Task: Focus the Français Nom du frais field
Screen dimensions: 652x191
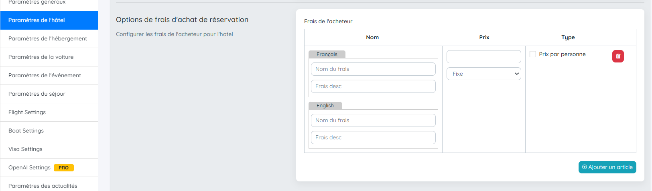Action: click(x=373, y=69)
